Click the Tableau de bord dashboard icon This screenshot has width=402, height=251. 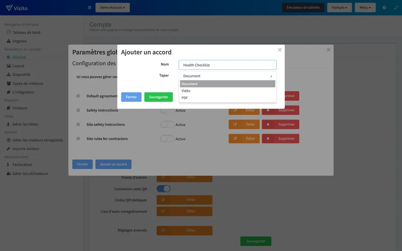8,32
